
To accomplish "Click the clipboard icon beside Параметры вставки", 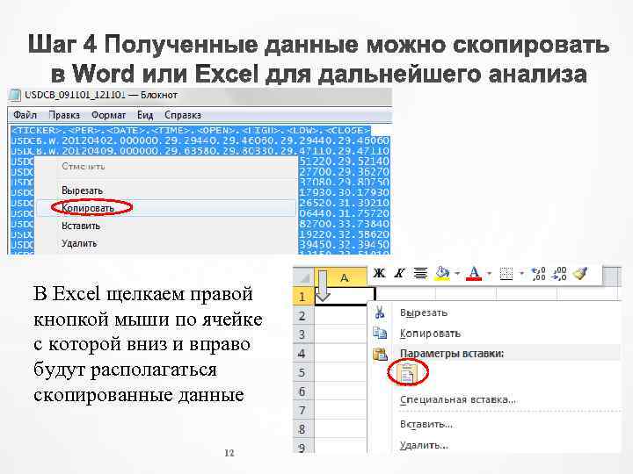I will click(380, 354).
